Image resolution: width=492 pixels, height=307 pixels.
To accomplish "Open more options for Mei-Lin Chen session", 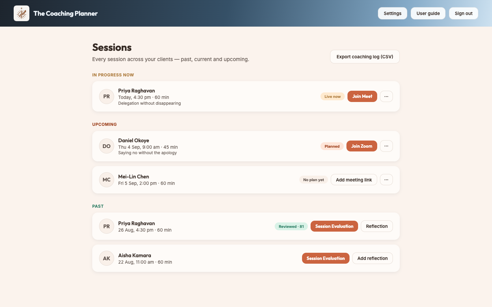I will point(386,180).
